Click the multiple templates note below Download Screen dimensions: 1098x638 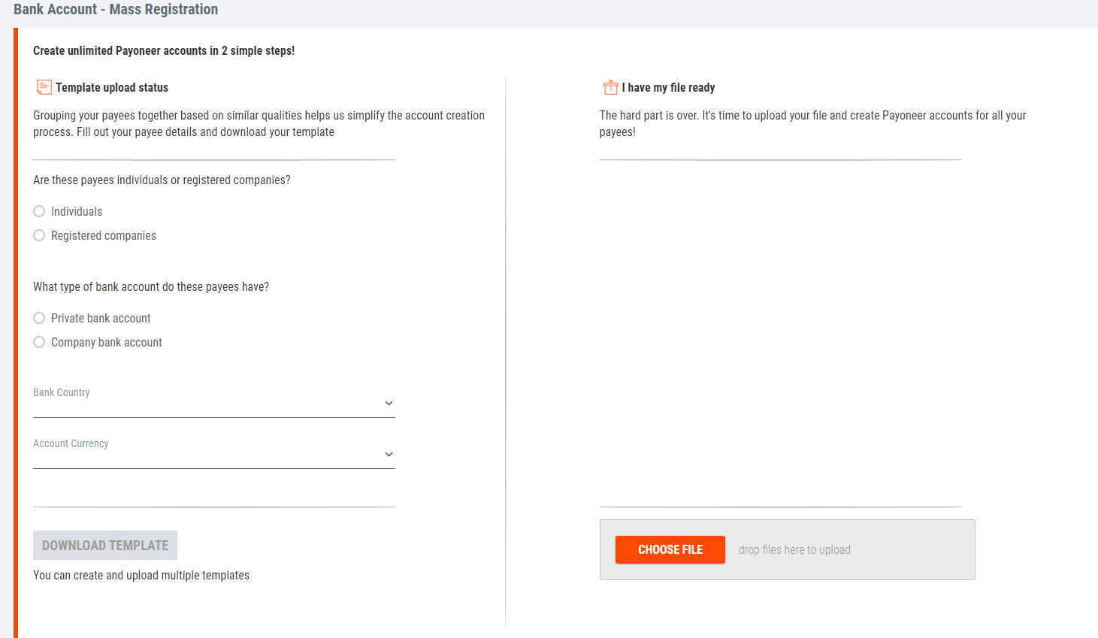[x=141, y=576]
